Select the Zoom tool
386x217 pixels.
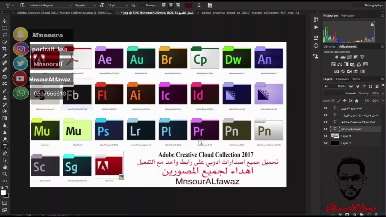(x=5, y=174)
